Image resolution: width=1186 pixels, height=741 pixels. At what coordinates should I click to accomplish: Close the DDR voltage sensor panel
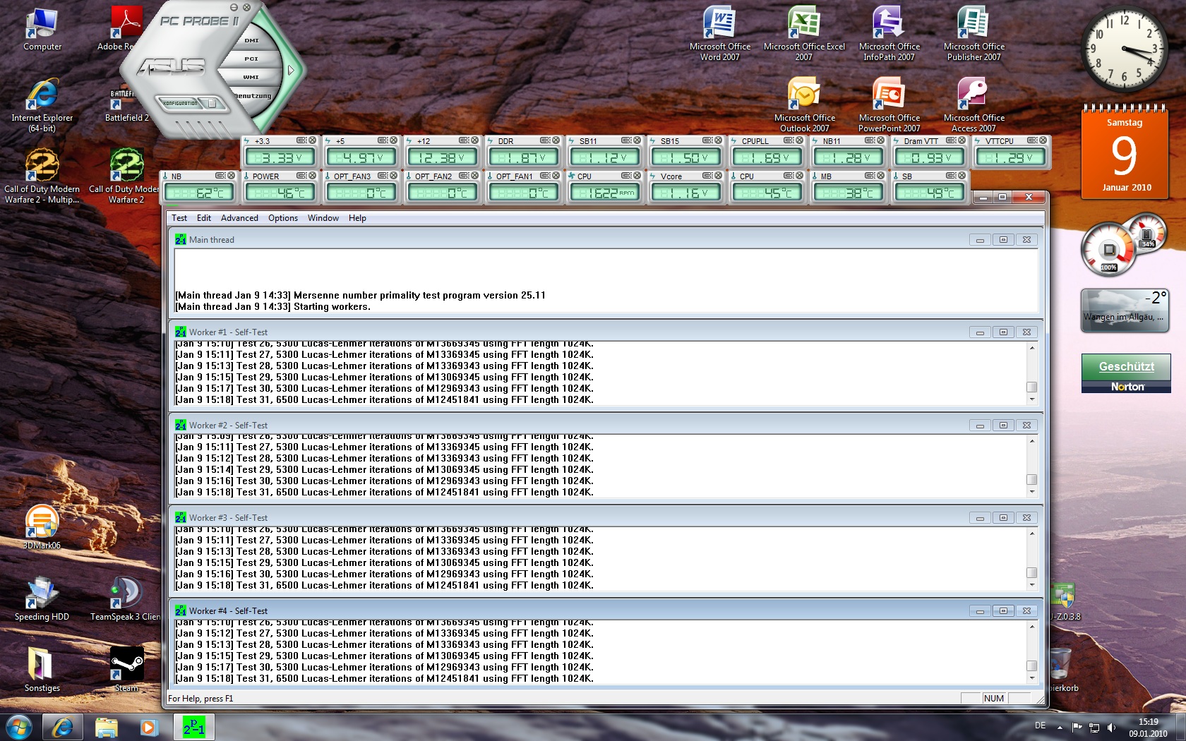pos(556,140)
